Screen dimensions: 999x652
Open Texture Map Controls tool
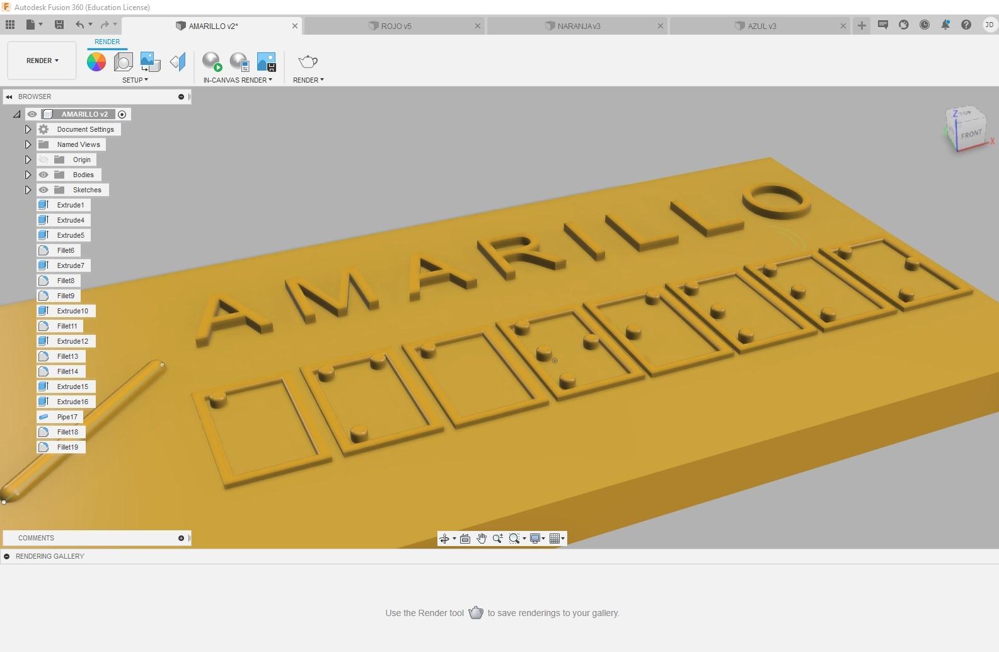point(178,61)
